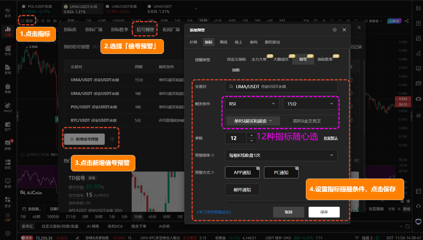Switch to the 链上 alert tab
The width and height of the screenshot is (423, 240).
[238, 42]
